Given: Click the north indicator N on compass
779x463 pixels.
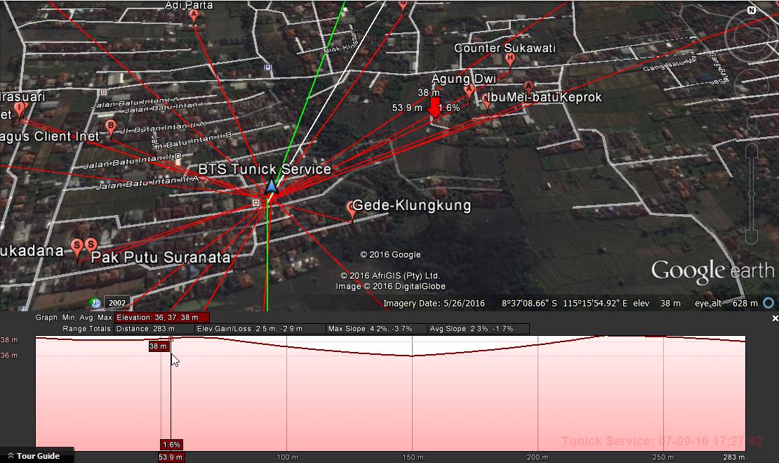Looking at the screenshot, I should tap(752, 10).
